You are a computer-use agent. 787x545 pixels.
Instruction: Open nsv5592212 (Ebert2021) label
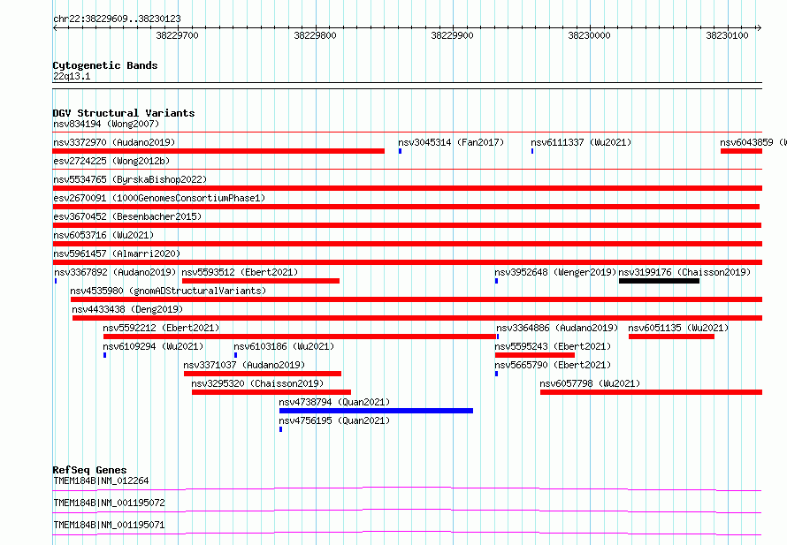tap(161, 328)
